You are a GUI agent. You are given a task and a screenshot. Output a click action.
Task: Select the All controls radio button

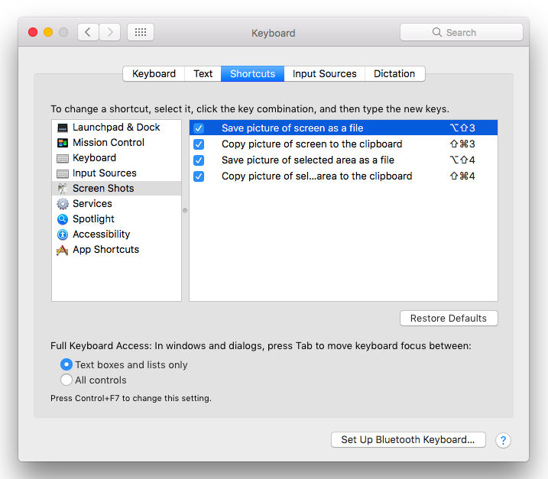66,380
